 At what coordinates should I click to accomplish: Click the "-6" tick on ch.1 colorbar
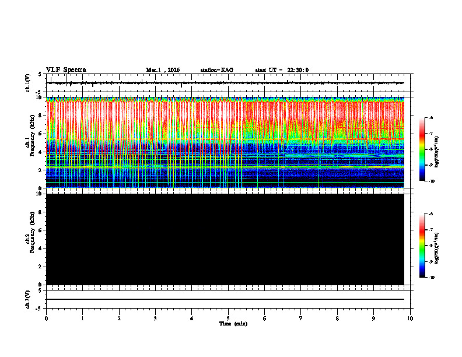430,117
